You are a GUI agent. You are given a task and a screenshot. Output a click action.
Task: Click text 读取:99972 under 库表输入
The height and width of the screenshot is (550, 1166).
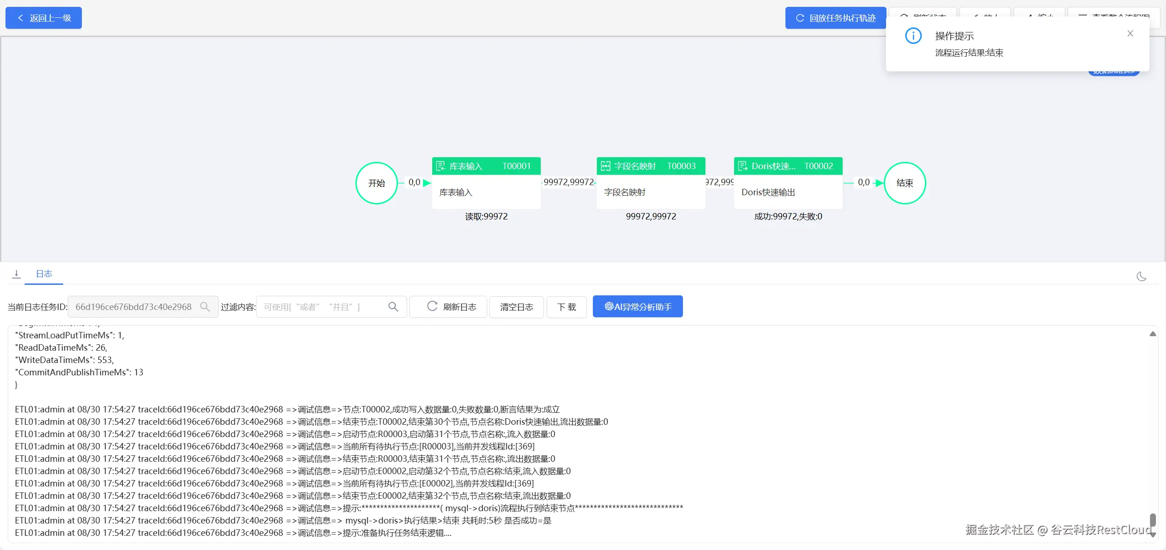[x=486, y=216]
